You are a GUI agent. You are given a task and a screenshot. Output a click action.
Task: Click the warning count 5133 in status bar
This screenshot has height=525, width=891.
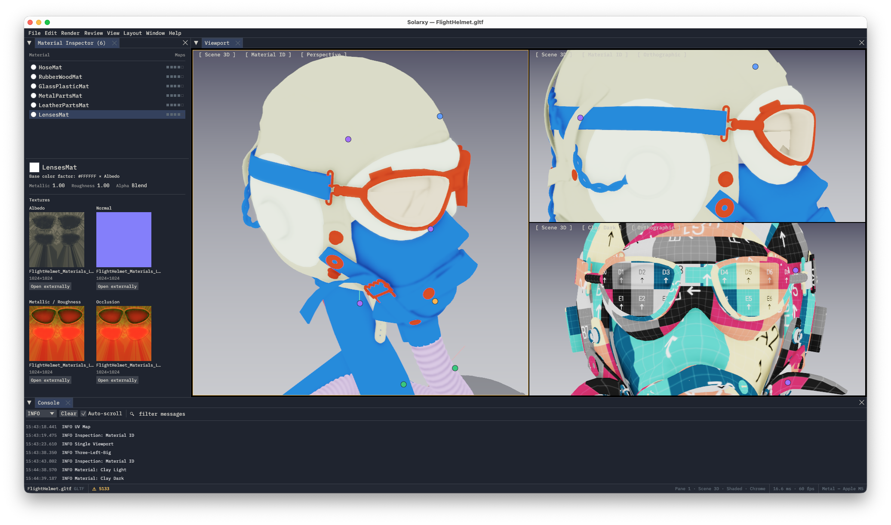pos(101,489)
